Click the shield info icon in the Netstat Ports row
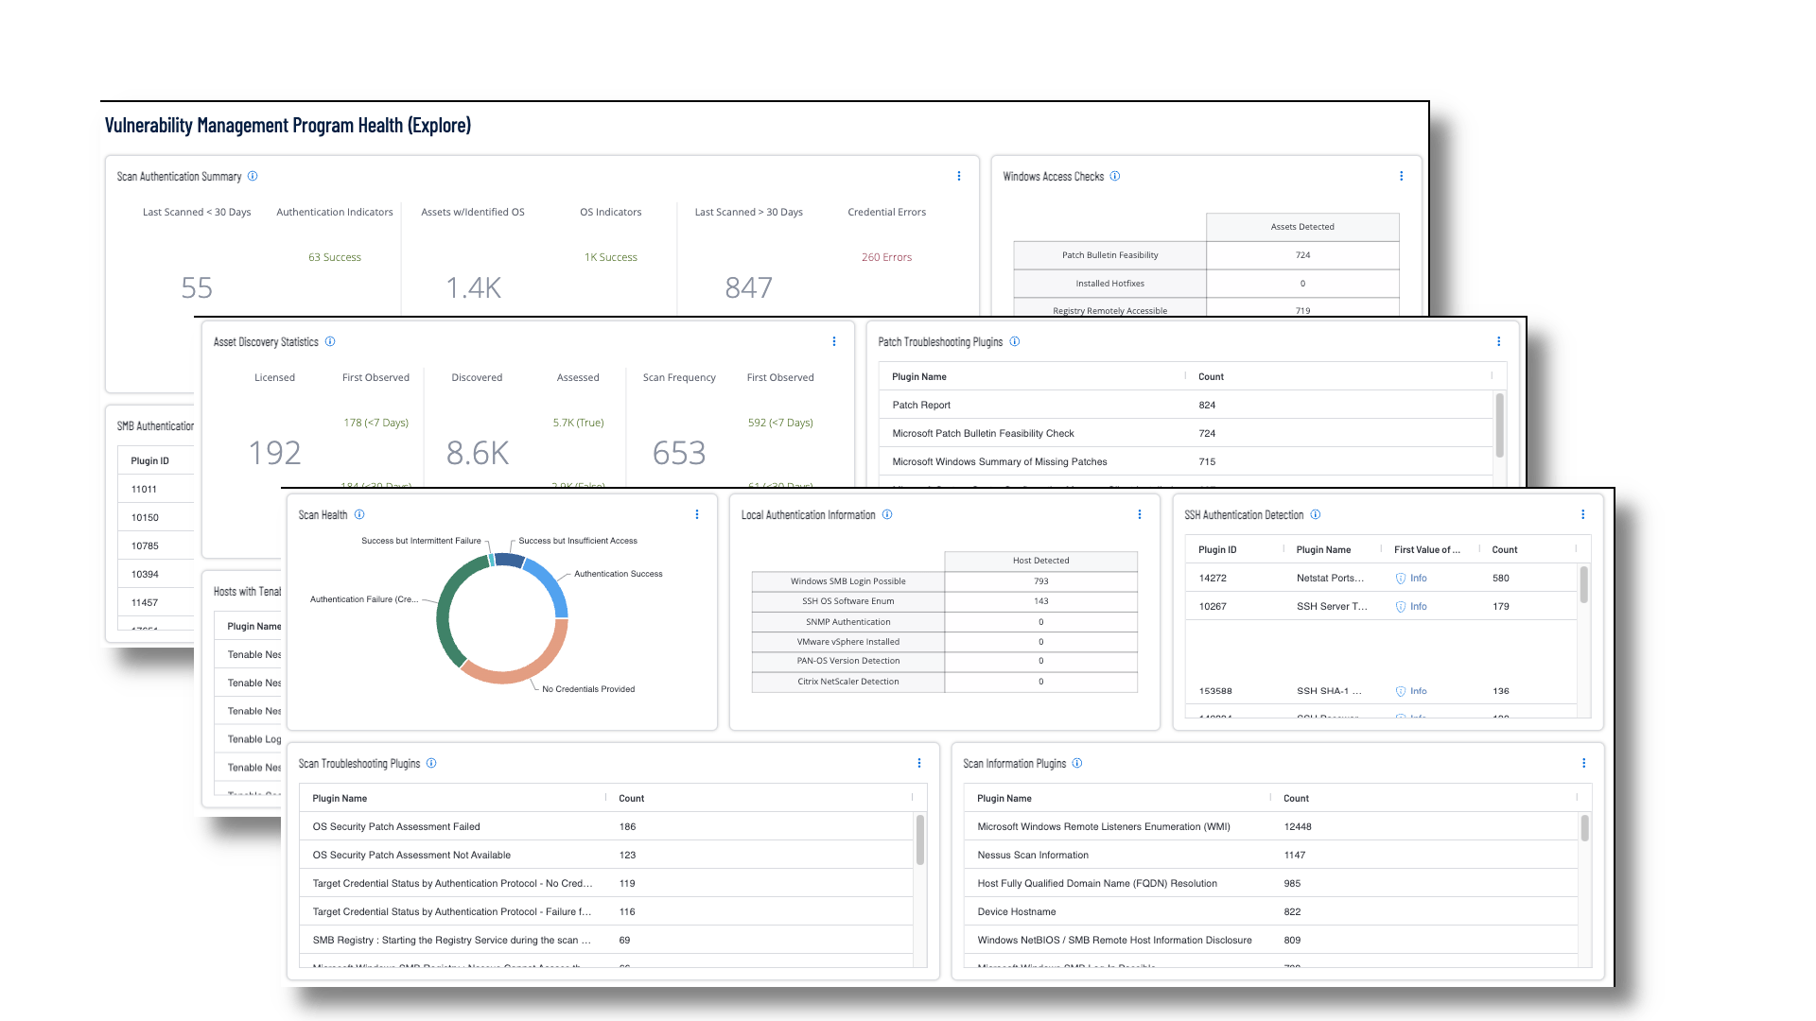The image size is (1816, 1021). click(1401, 578)
